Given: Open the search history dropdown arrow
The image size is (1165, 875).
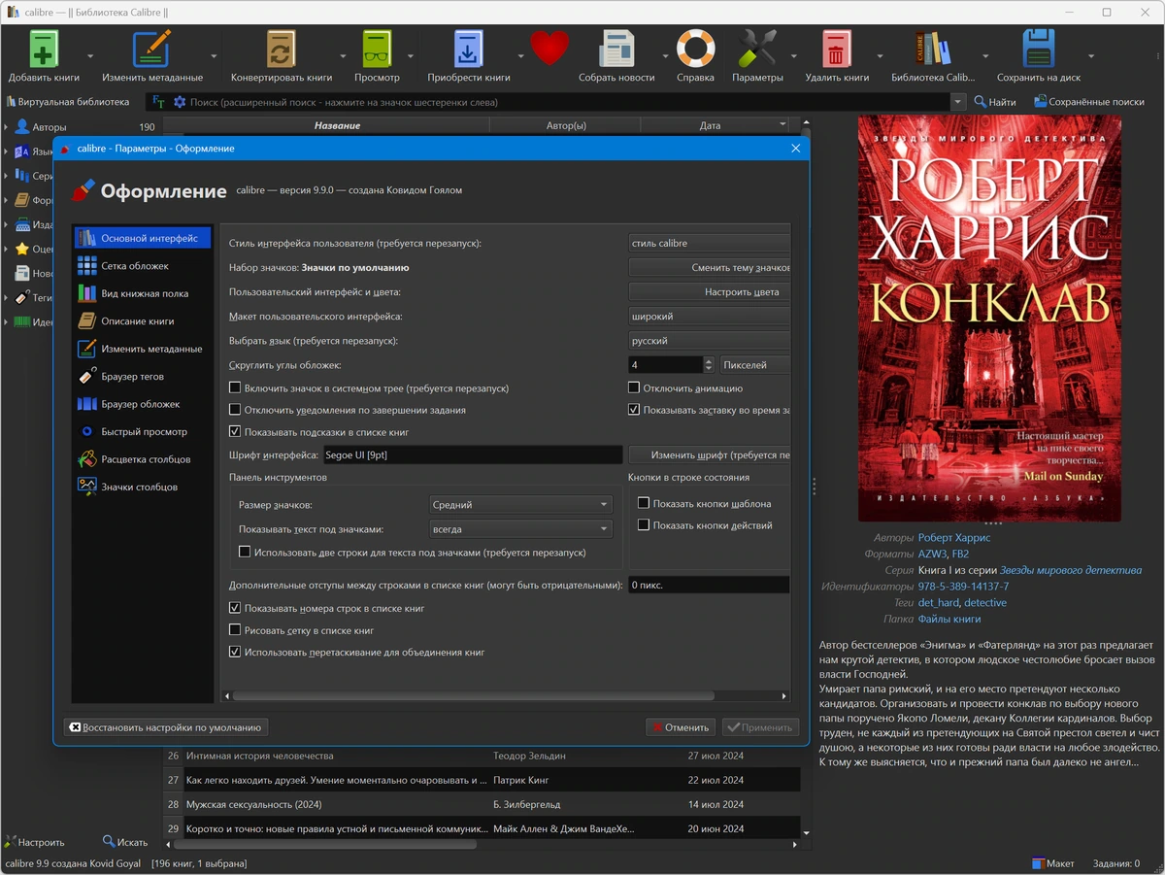Looking at the screenshot, I should tap(958, 102).
